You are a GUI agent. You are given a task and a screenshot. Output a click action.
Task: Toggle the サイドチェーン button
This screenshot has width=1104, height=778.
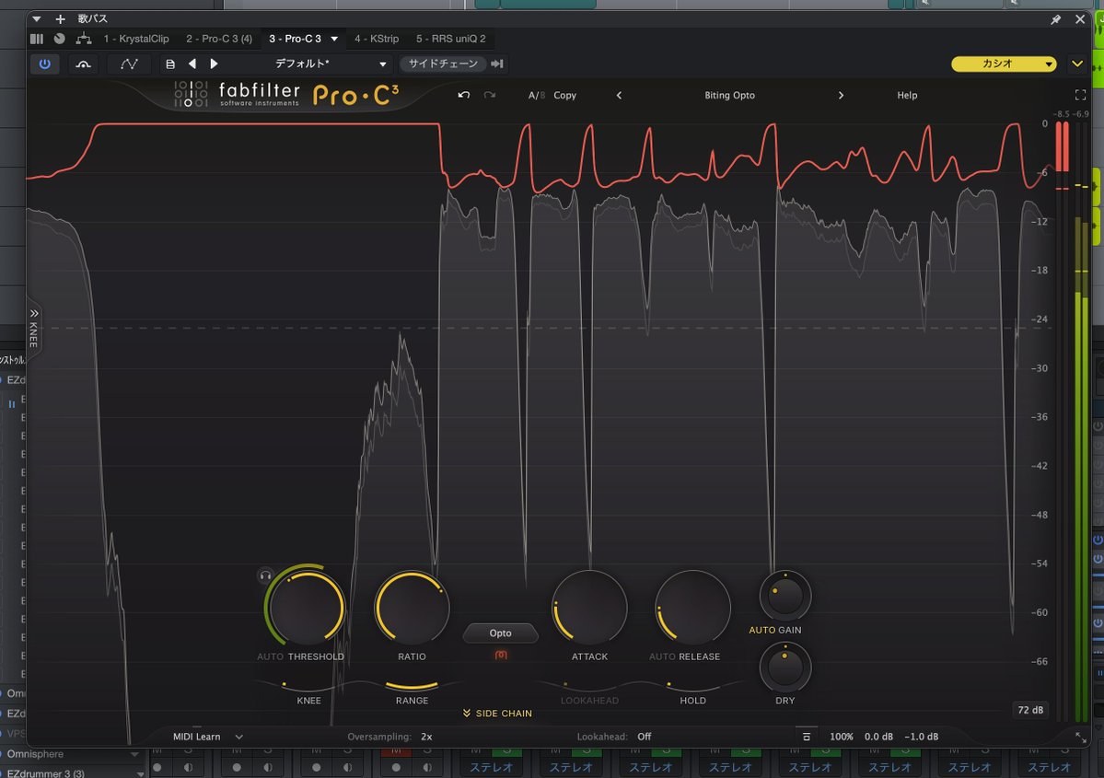443,64
